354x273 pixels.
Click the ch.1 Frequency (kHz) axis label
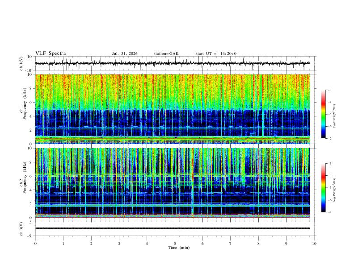(25, 104)
